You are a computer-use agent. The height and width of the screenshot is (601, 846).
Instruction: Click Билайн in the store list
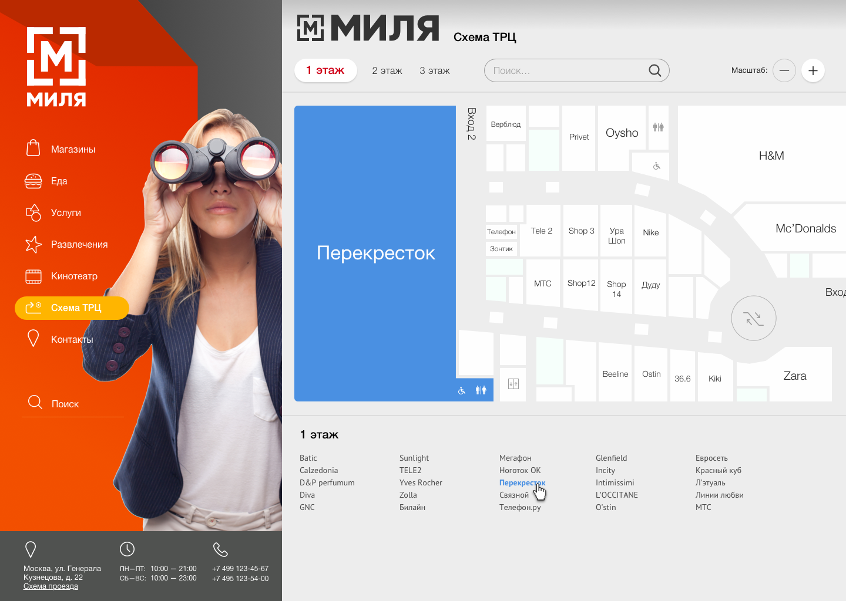(x=412, y=507)
